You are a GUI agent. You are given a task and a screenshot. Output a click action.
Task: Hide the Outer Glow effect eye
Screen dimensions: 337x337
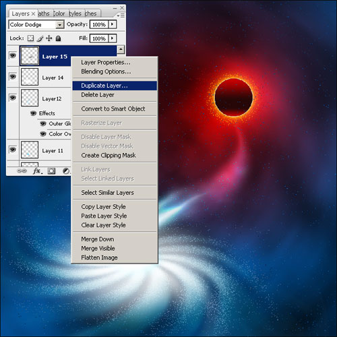[x=43, y=123]
